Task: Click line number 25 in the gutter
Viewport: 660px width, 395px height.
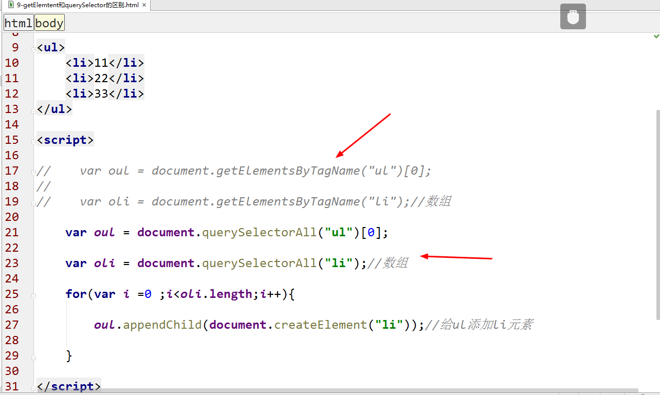Action: click(12, 294)
